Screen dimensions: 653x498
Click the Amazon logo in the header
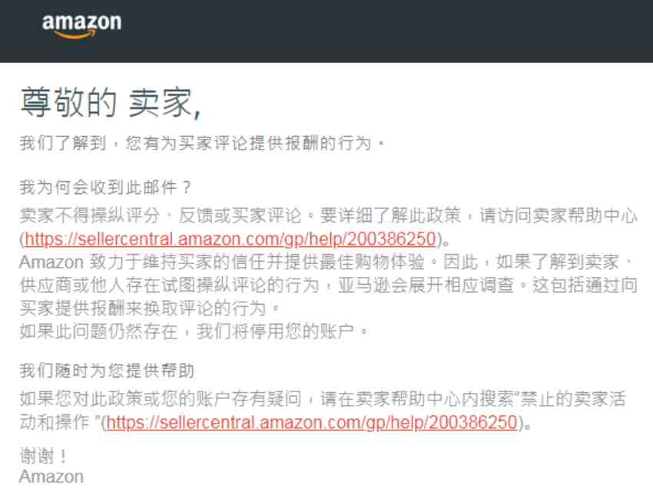tap(81, 26)
